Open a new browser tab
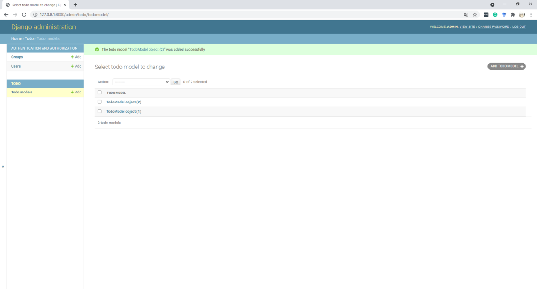The image size is (537, 289). [75, 5]
